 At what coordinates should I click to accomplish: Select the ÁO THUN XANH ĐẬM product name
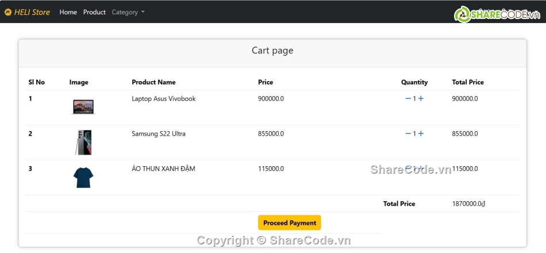pos(163,168)
